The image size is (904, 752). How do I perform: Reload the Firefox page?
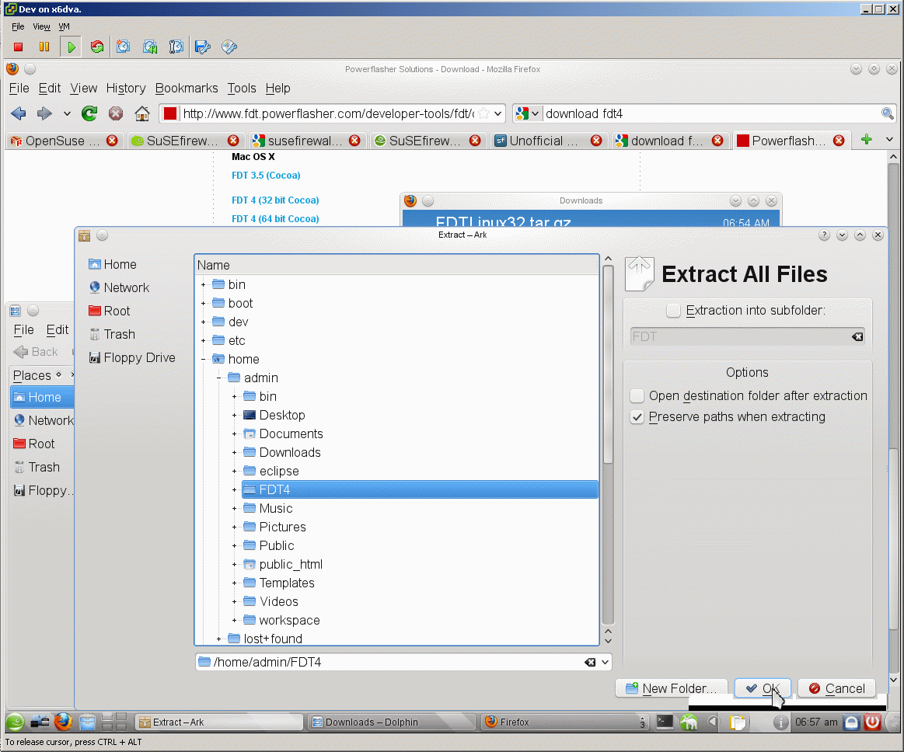(x=89, y=113)
